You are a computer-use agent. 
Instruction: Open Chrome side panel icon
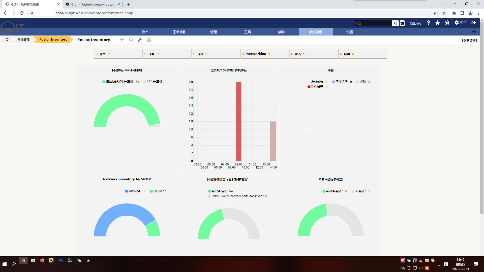click(462, 13)
